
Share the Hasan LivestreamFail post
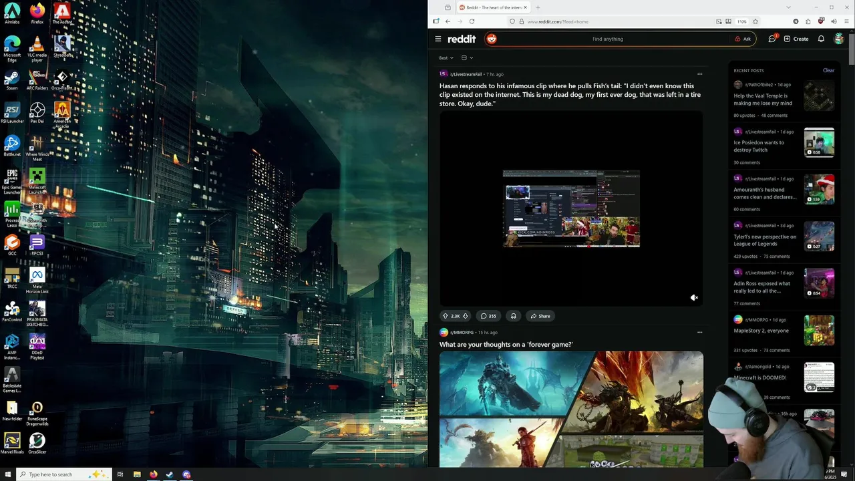coord(540,316)
